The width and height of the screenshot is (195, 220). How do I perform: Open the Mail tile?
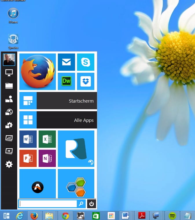tap(67, 62)
